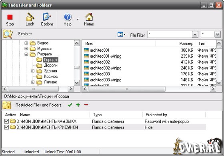The height and width of the screenshot is (156, 224).
Task: Sort restricted list by the Protected by column
Action: (156, 115)
